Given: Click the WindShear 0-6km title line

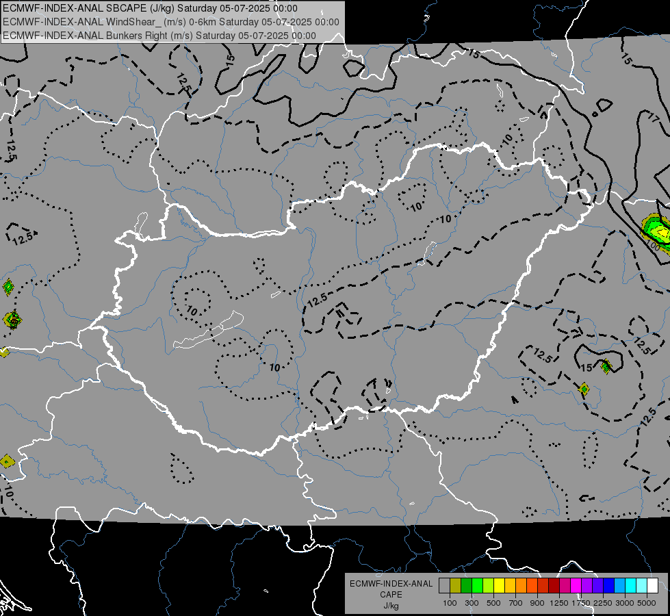Looking at the screenshot, I should (x=171, y=22).
